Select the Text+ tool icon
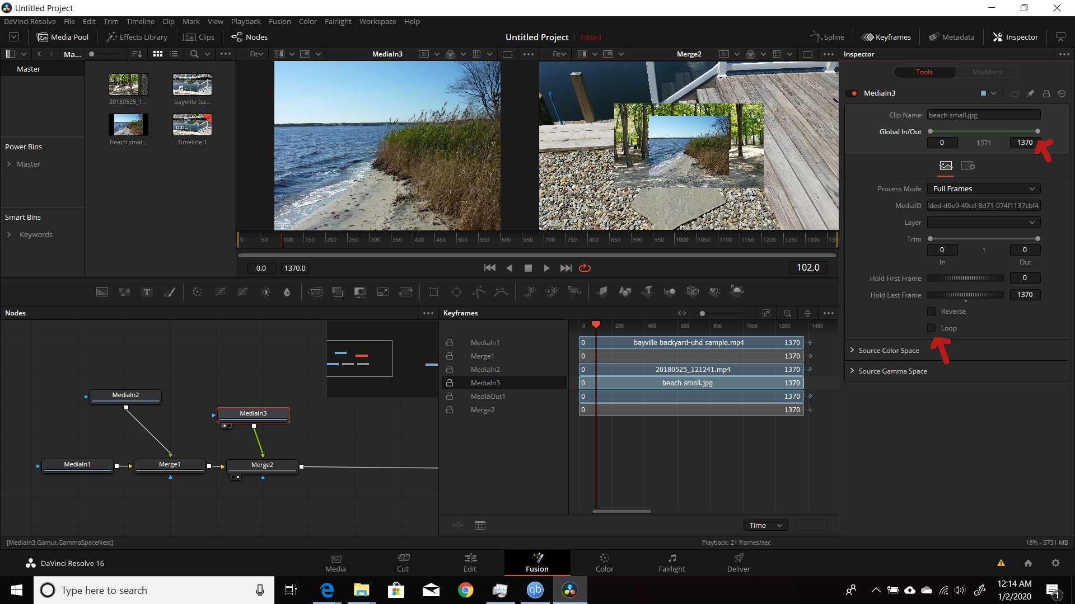 [x=147, y=292]
